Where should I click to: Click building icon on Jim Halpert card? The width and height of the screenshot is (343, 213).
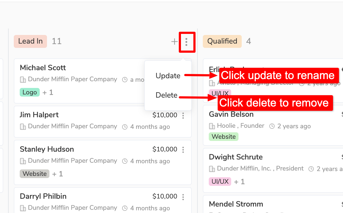pyautogui.click(x=23, y=127)
